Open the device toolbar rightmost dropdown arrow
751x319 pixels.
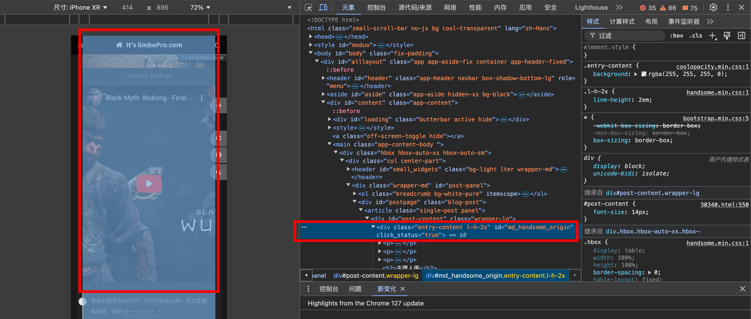289,8
